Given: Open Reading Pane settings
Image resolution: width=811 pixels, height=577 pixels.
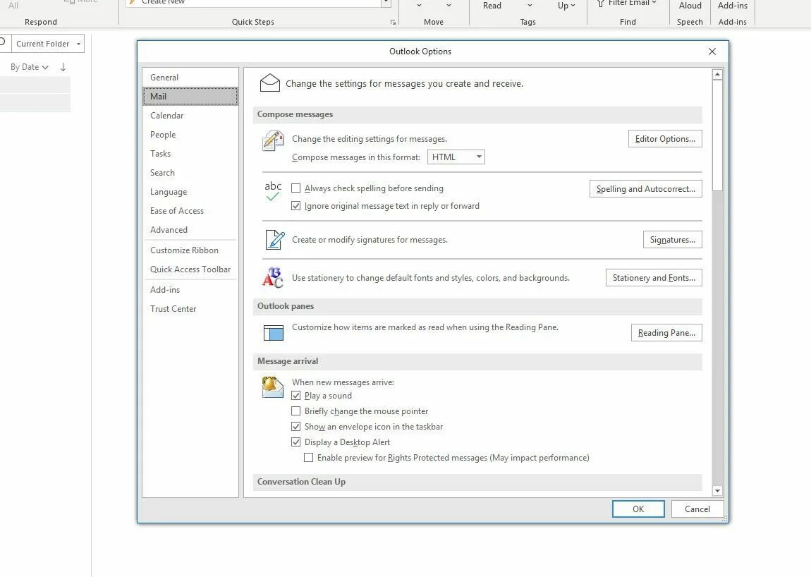Looking at the screenshot, I should click(x=666, y=333).
